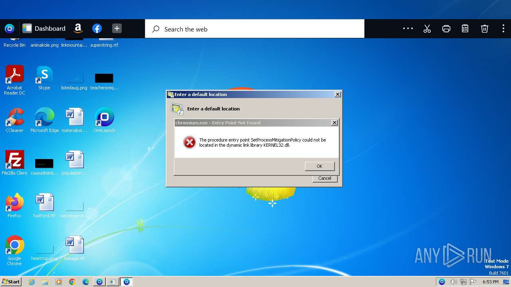Select the Firefox desktop icon

click(x=14, y=206)
